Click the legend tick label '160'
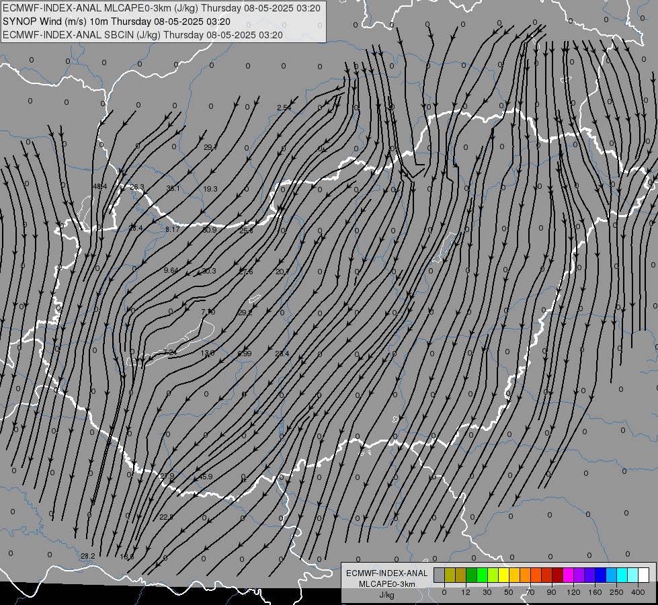Viewport: 658px width, 605px height. (x=595, y=592)
